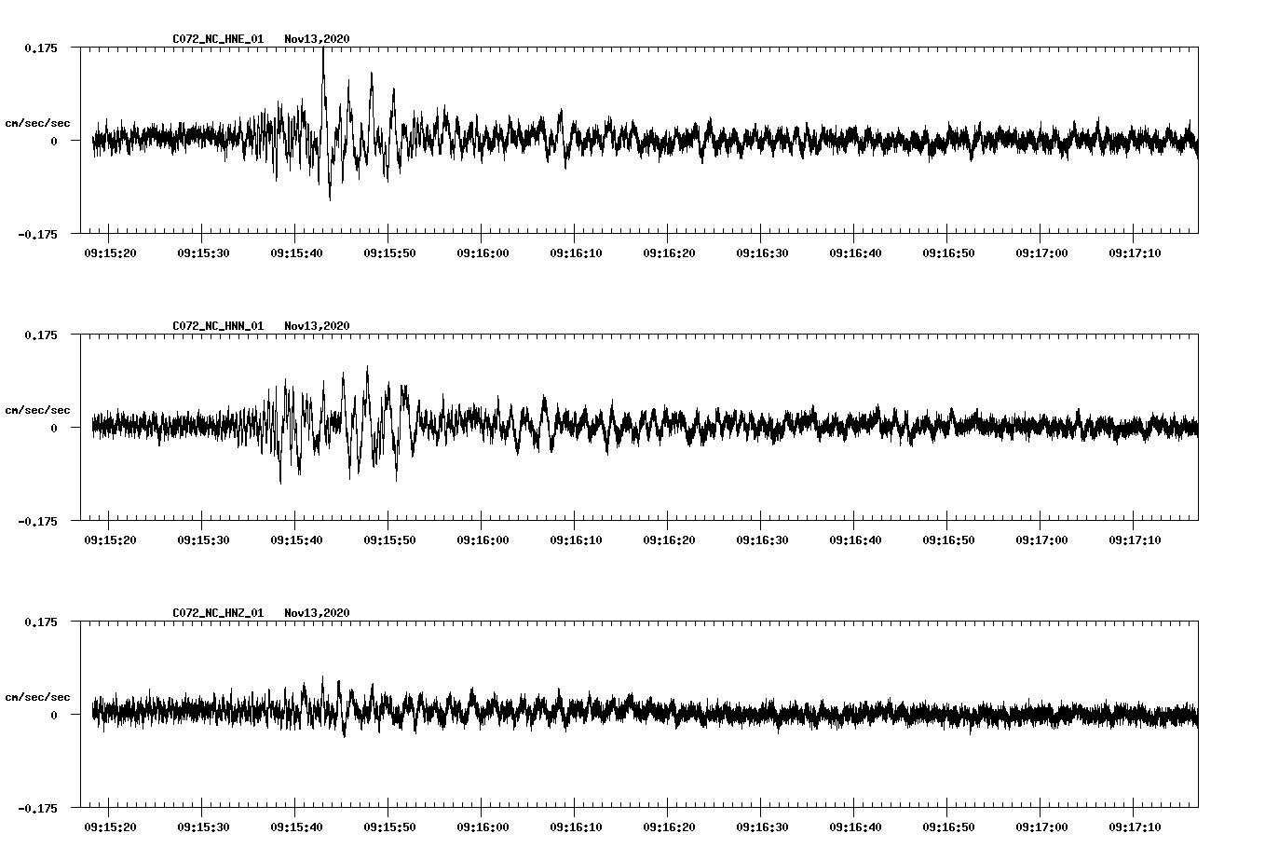Click the 09:15:20 time tick label
This screenshot has width=1265, height=861.
pyautogui.click(x=109, y=252)
